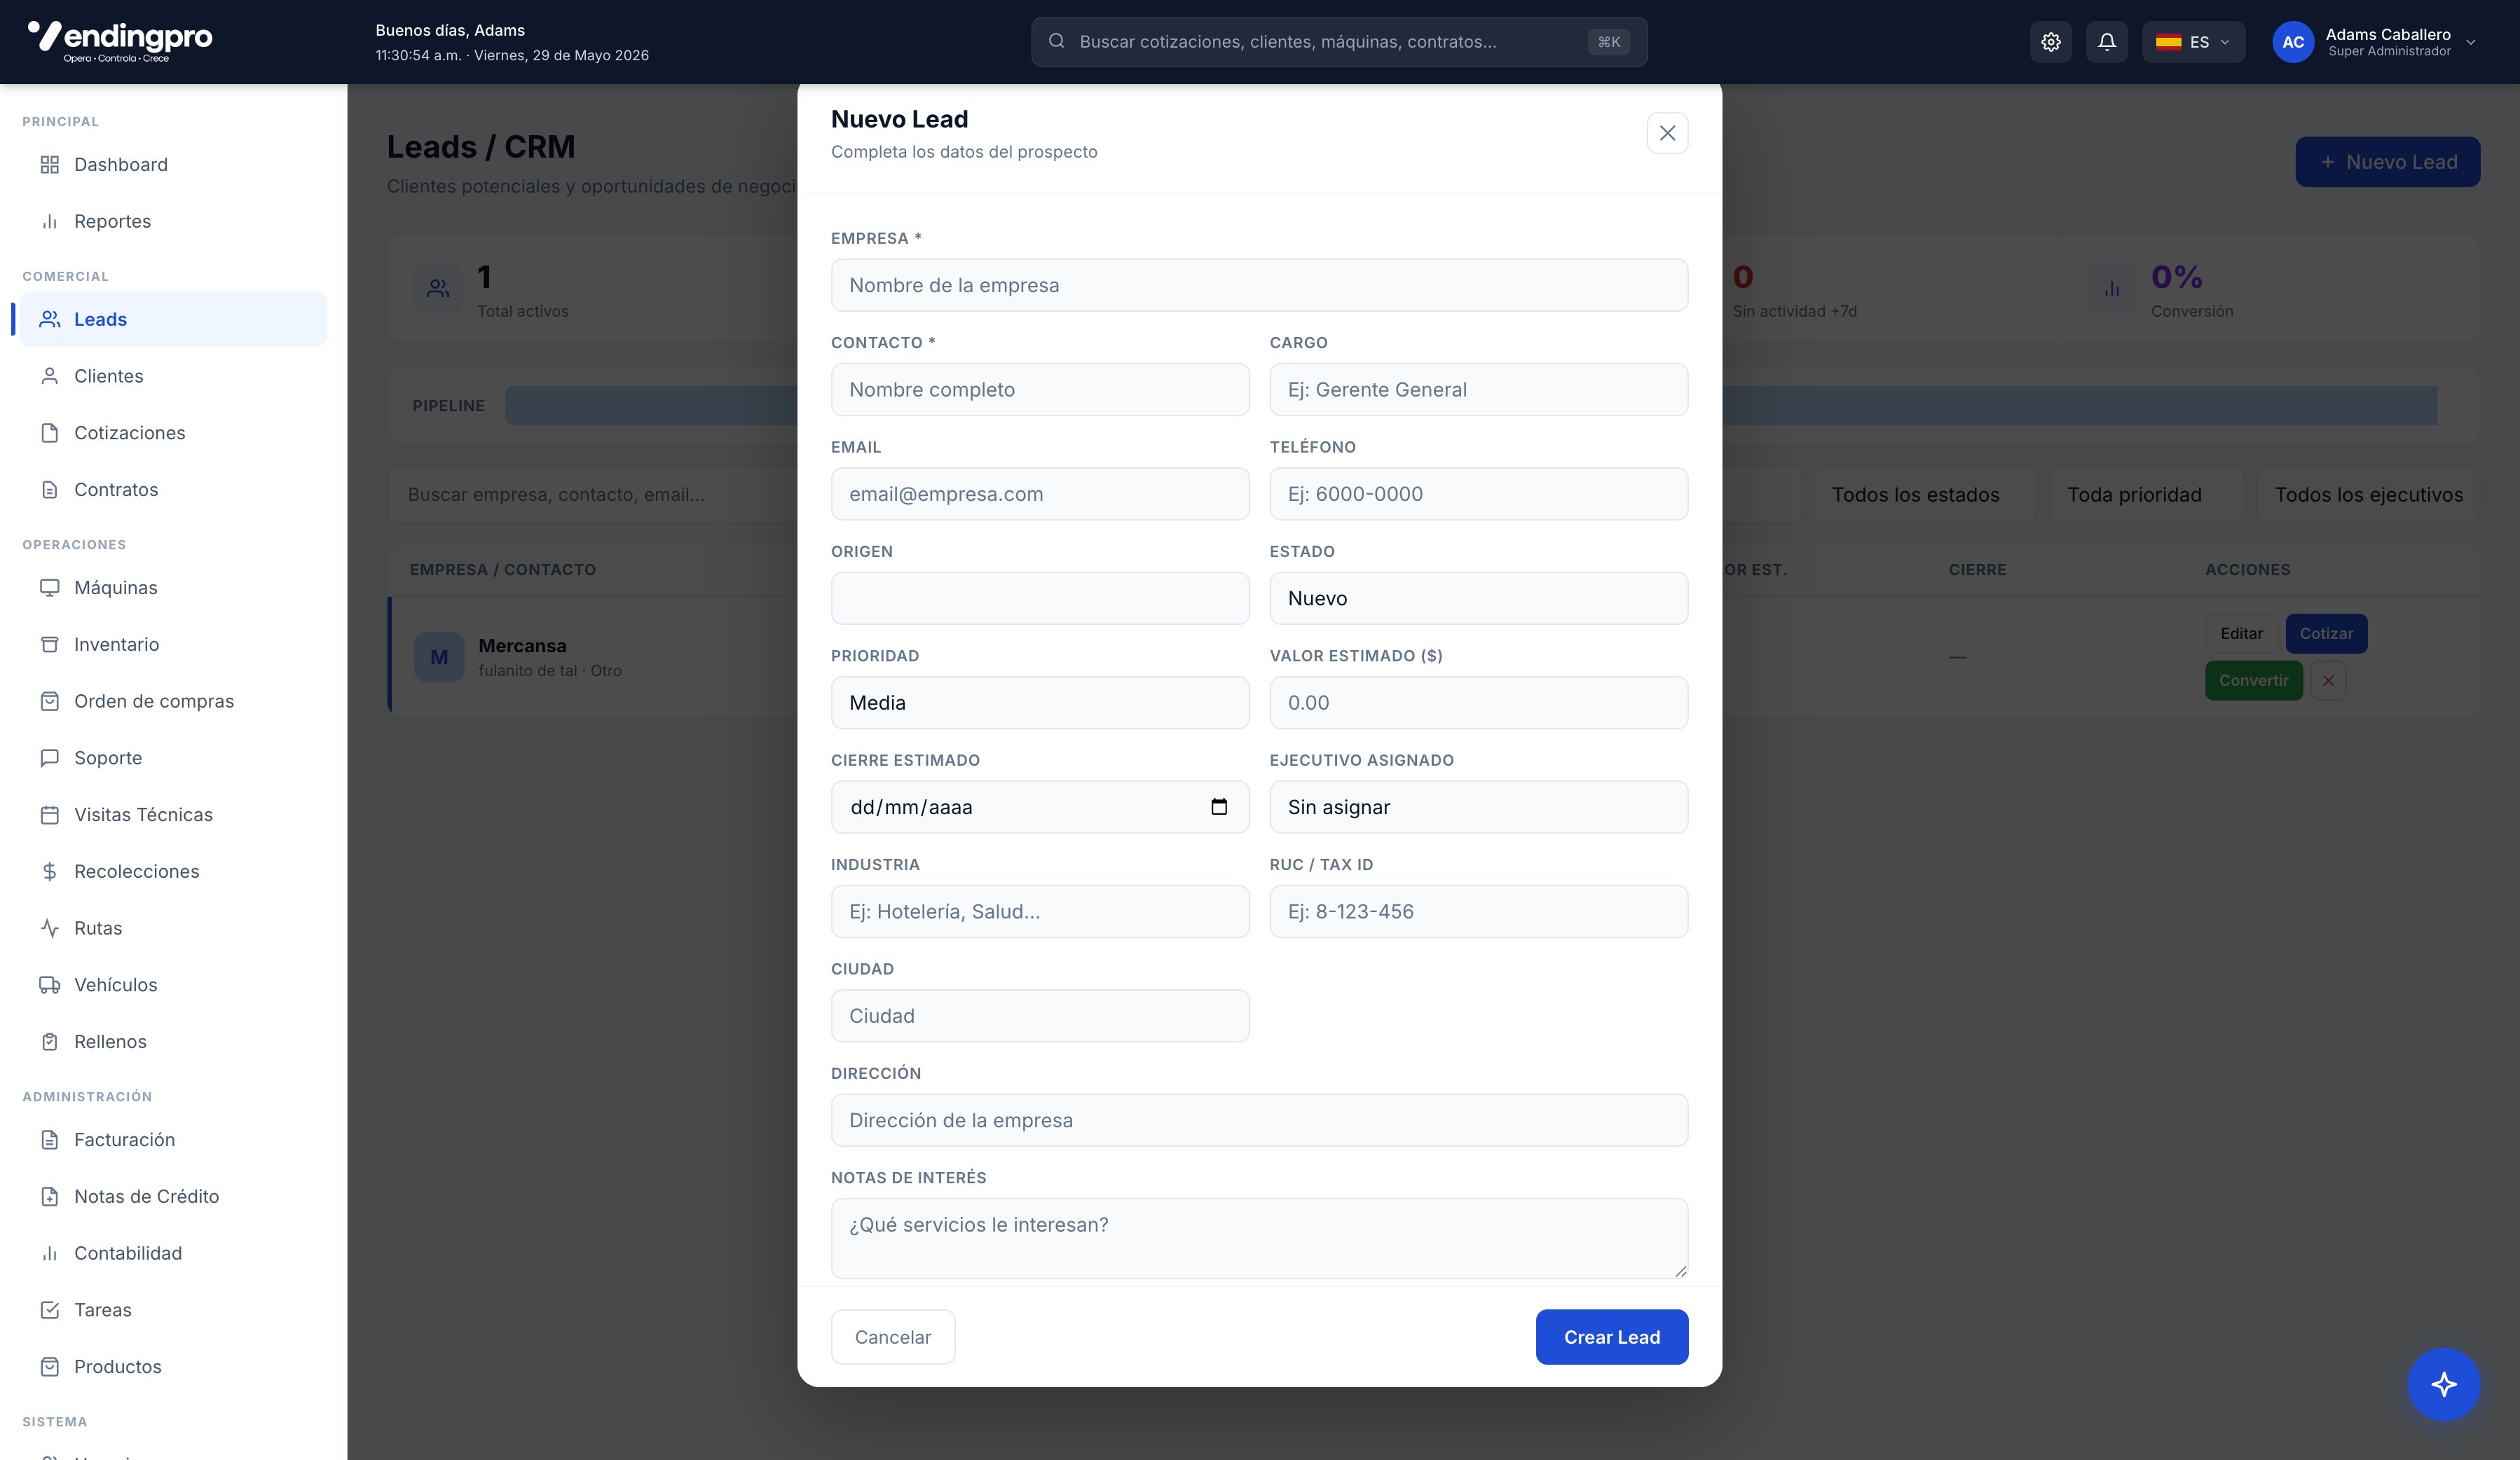Focus the Valor Estimado amount field

click(x=1478, y=702)
